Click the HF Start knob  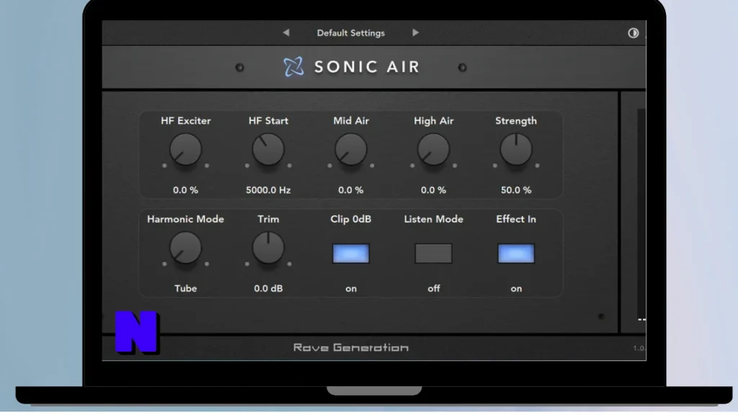pos(268,150)
